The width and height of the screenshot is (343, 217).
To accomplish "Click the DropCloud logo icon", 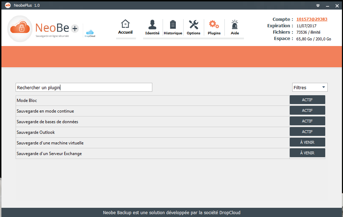I will tap(90, 33).
